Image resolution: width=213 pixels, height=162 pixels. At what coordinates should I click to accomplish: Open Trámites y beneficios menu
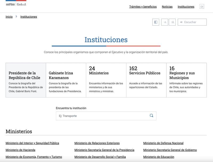pos(143,7)
